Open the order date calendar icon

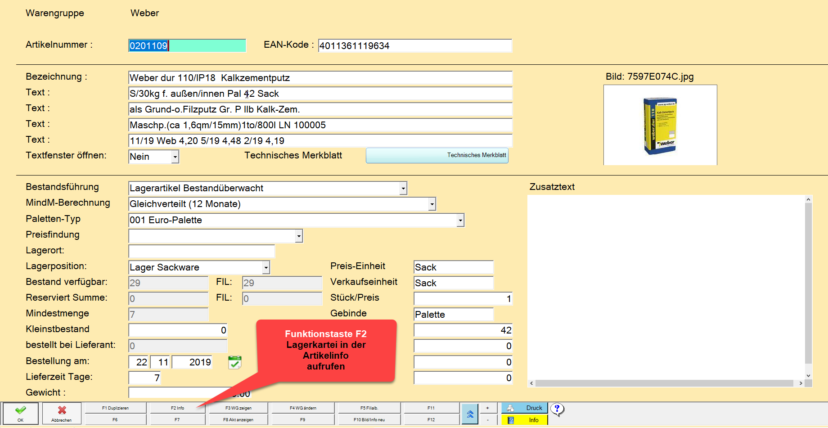coord(234,362)
